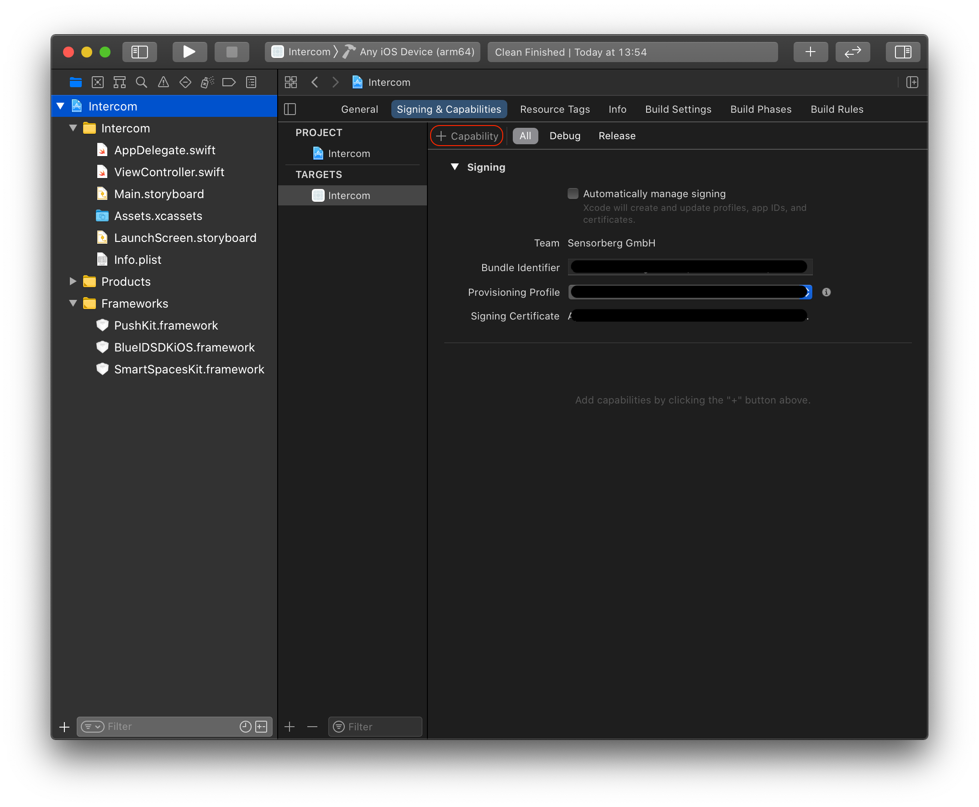Select the All configurations filter
979x807 pixels.
pos(525,136)
